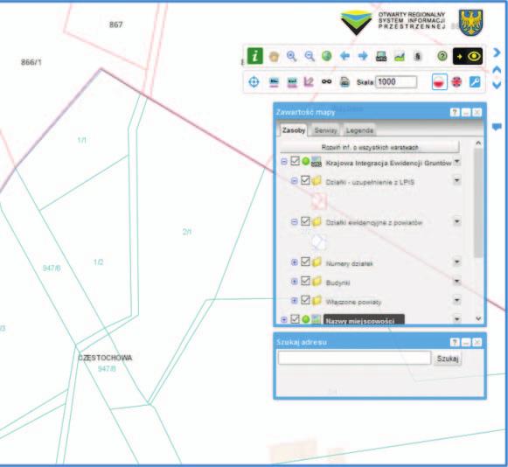Click the Skala scale input field
Image resolution: width=508 pixels, height=467 pixels.
click(x=396, y=82)
